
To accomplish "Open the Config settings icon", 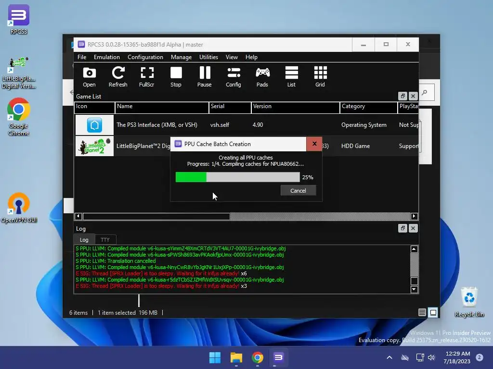I will [234, 77].
